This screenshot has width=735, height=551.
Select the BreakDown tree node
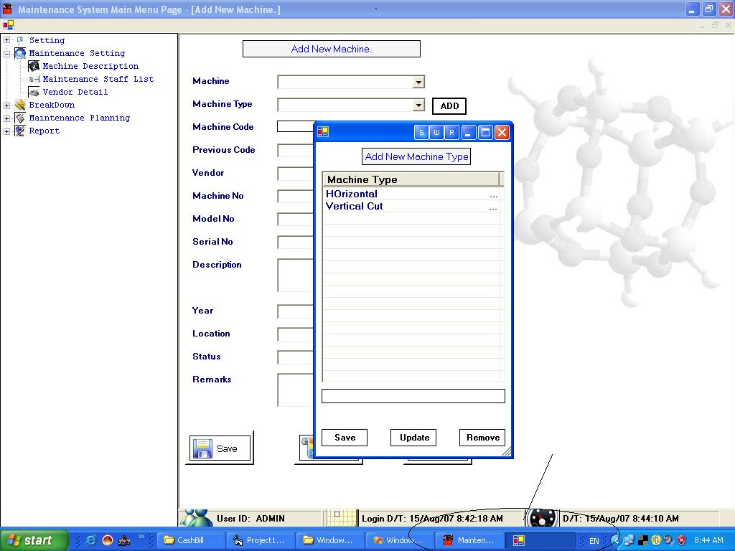coord(52,105)
